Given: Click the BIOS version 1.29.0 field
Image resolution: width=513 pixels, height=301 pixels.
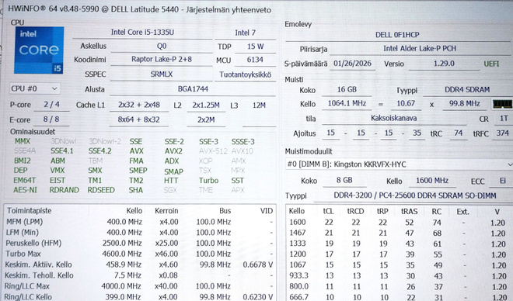Looking at the screenshot, I should [444, 64].
